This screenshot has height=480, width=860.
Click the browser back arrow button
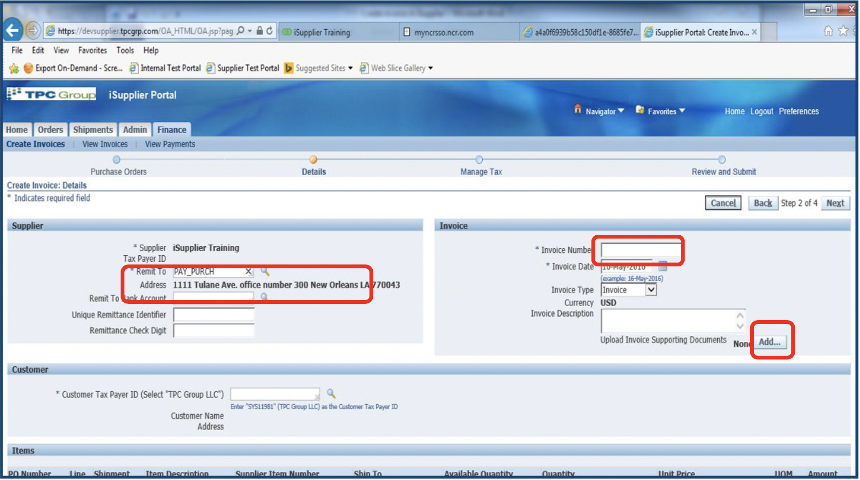click(x=13, y=31)
